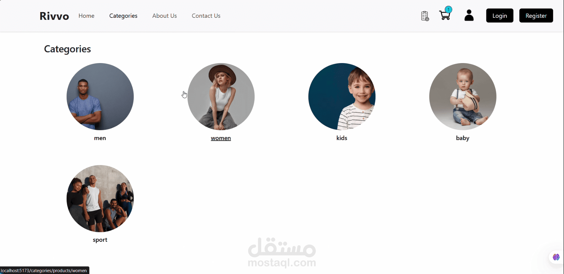564x274 pixels.
Task: Go to the Home menu item
Action: click(86, 16)
